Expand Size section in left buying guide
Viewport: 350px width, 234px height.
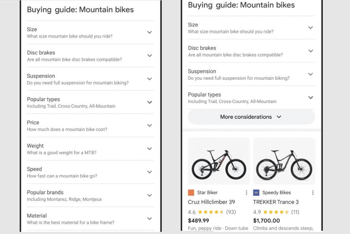[150, 32]
